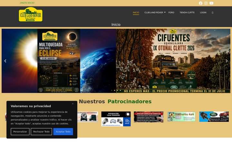The height and width of the screenshot is (145, 232).
Task: Close the cookie privacy popup with X
Action: [x=72, y=104]
